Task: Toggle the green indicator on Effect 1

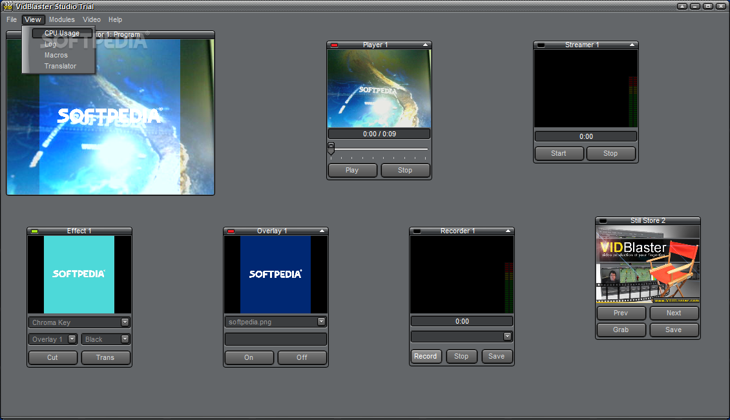Action: click(34, 231)
